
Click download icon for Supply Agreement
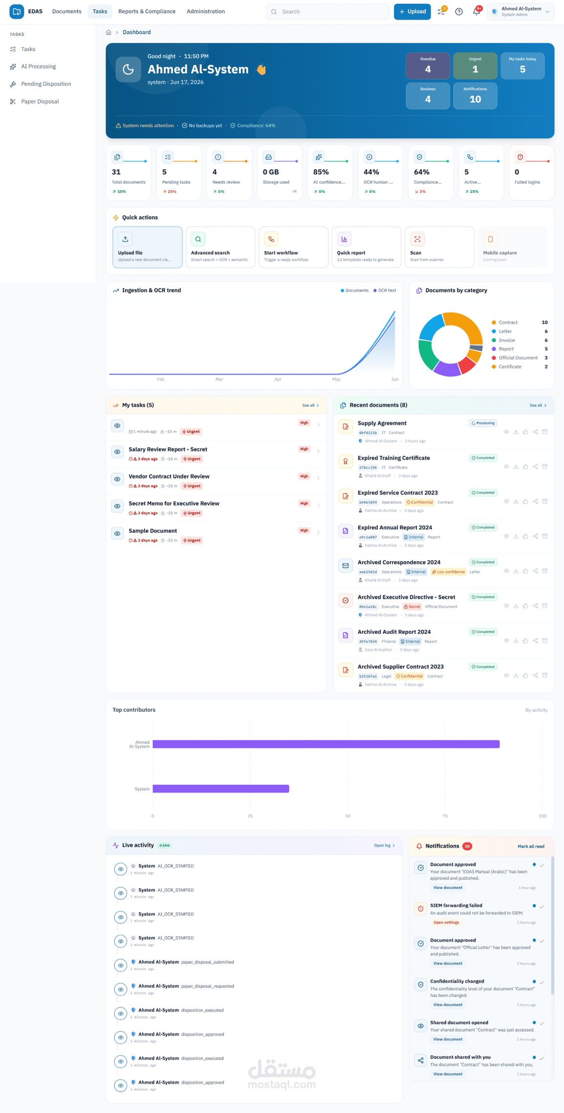[x=516, y=432]
